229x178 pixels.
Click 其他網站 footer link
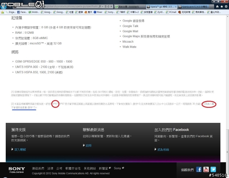(90, 168)
